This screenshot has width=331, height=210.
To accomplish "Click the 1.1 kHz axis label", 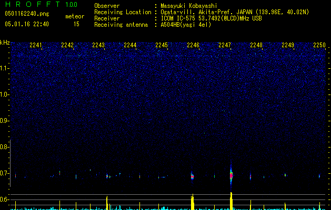I will coord(5,68).
